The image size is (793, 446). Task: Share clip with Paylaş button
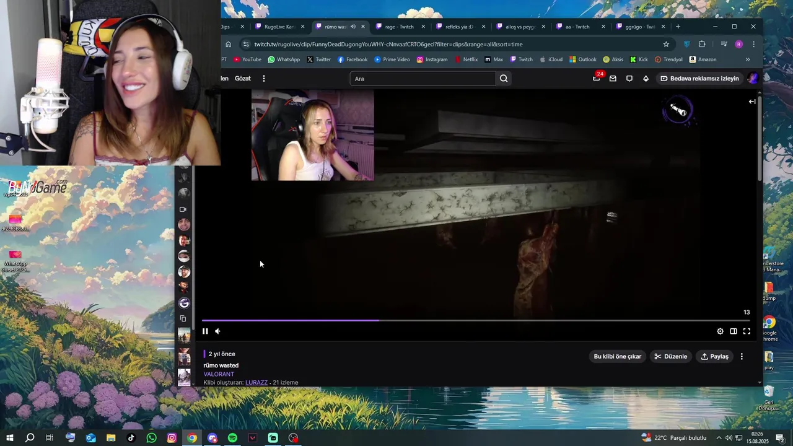pyautogui.click(x=715, y=356)
